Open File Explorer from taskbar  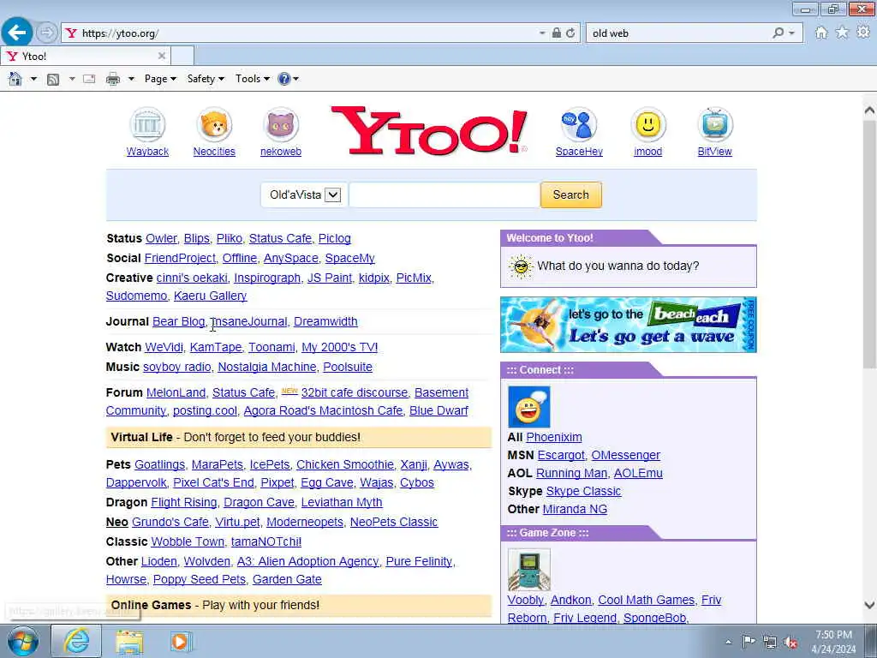pos(129,641)
